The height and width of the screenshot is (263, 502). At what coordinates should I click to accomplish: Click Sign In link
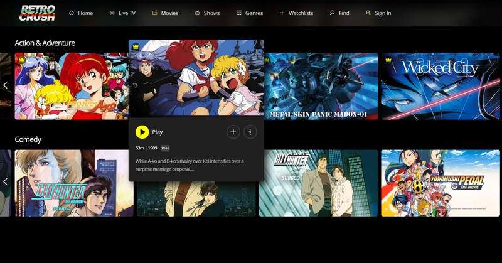378,13
